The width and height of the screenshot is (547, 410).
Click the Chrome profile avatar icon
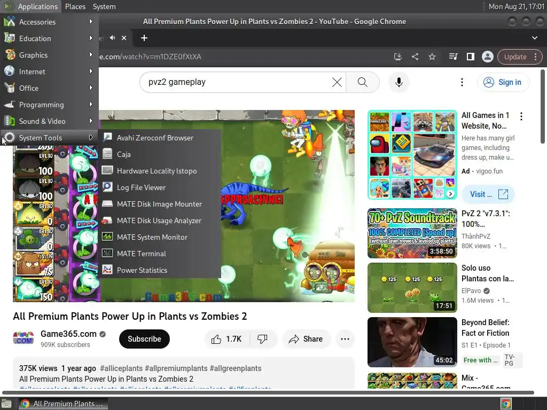click(x=487, y=57)
